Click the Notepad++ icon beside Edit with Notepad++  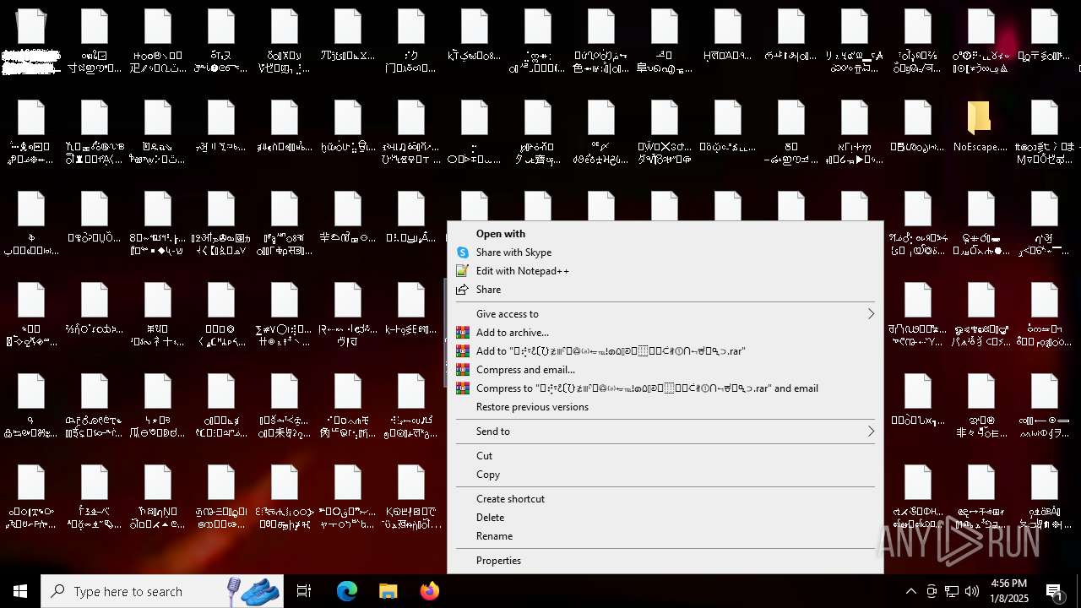(x=462, y=271)
